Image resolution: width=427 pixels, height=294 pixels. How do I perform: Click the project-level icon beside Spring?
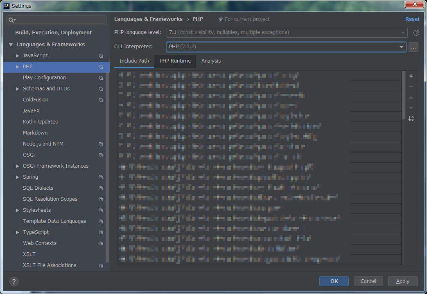tap(101, 177)
